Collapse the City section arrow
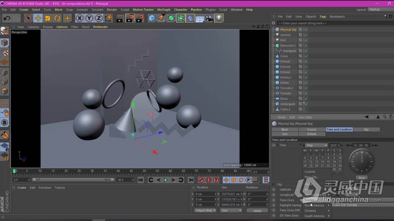The width and height of the screenshot is (394, 221). (273, 184)
